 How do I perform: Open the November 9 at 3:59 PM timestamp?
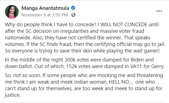[45, 15]
